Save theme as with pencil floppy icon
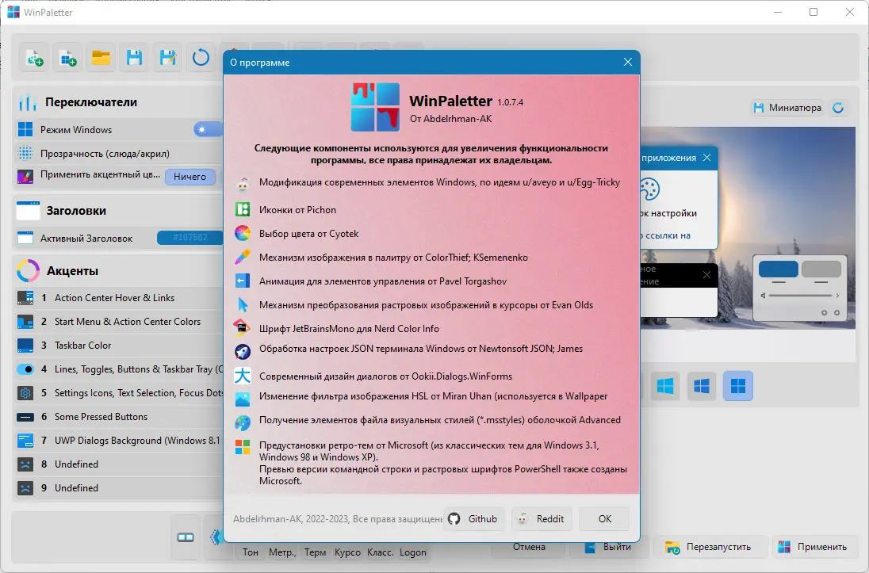Viewport: 869px width, 573px height. coord(167,58)
